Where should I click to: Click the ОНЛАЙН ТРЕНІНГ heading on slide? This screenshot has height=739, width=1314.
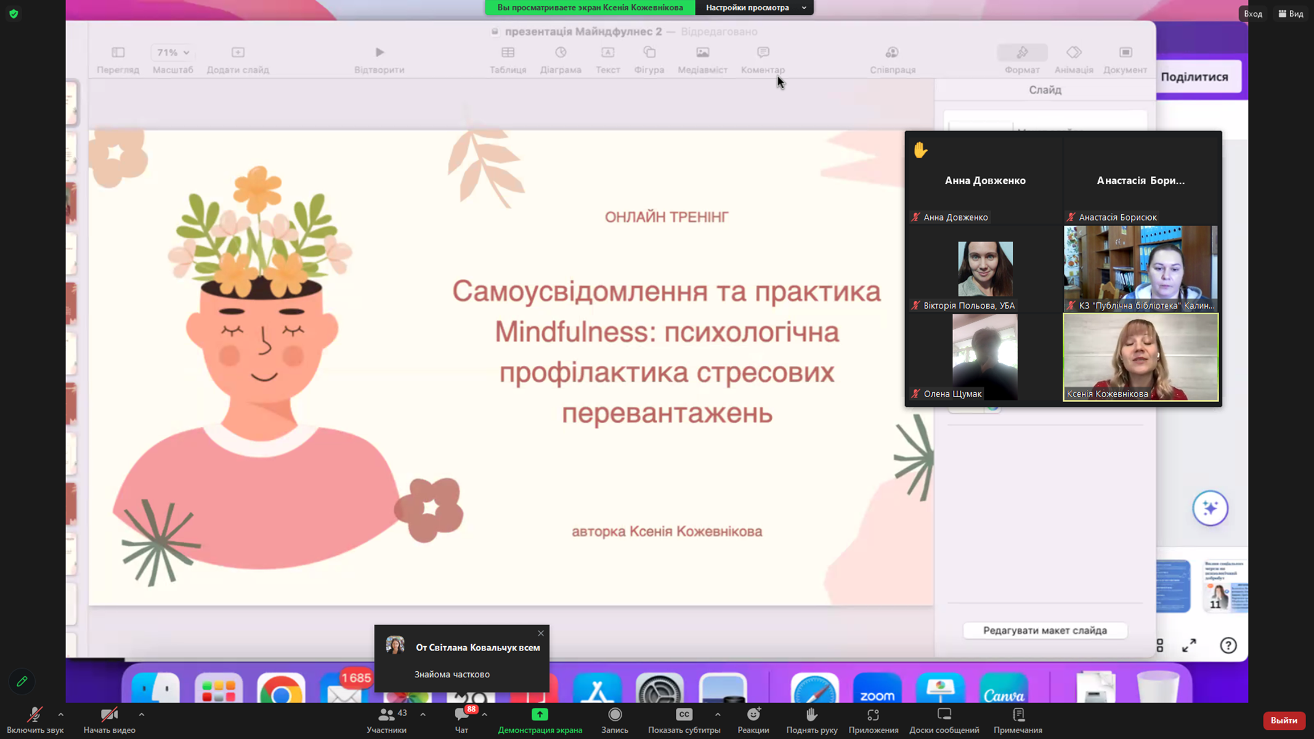coord(667,217)
